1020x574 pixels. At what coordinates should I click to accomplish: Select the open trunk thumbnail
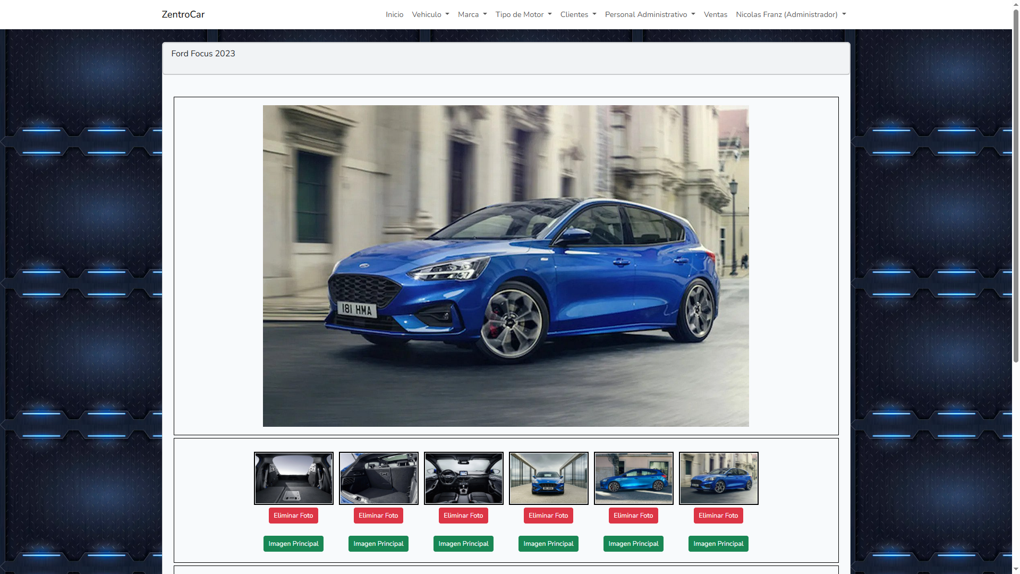tap(378, 478)
